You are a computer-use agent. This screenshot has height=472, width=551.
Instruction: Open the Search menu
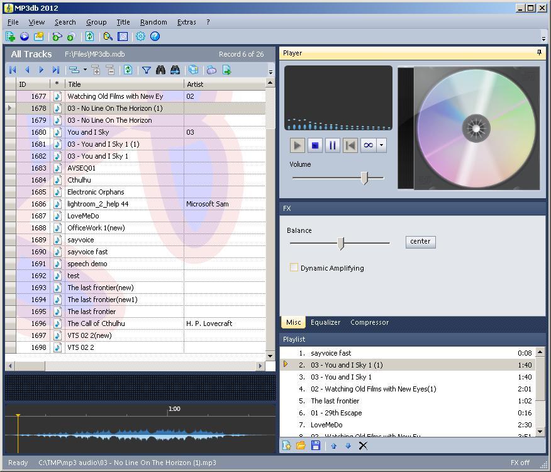[x=65, y=22]
